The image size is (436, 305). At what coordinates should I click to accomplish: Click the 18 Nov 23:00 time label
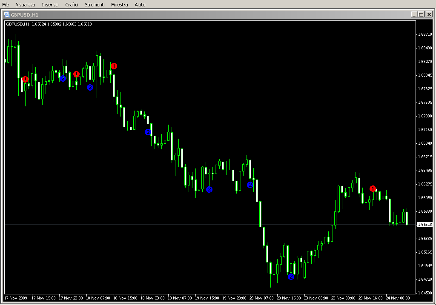[152, 298]
